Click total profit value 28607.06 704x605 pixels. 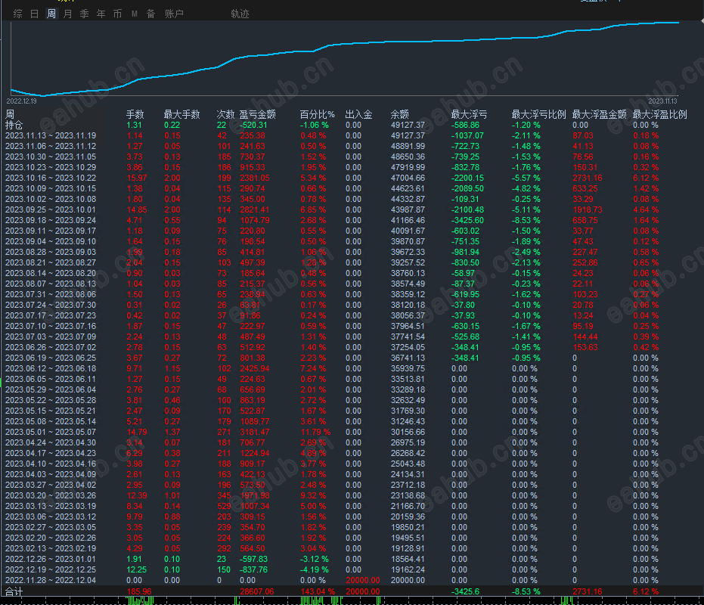point(257,591)
